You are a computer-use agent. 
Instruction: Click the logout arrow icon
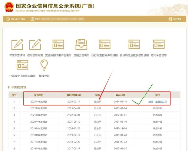point(170,19)
